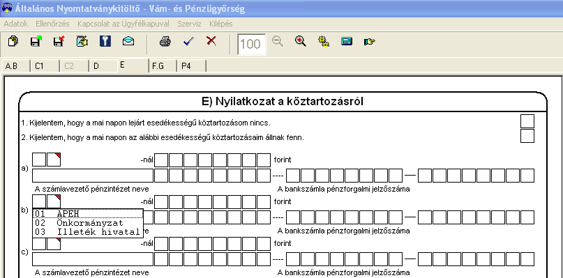Click the notepad with pencil icon

click(x=82, y=41)
